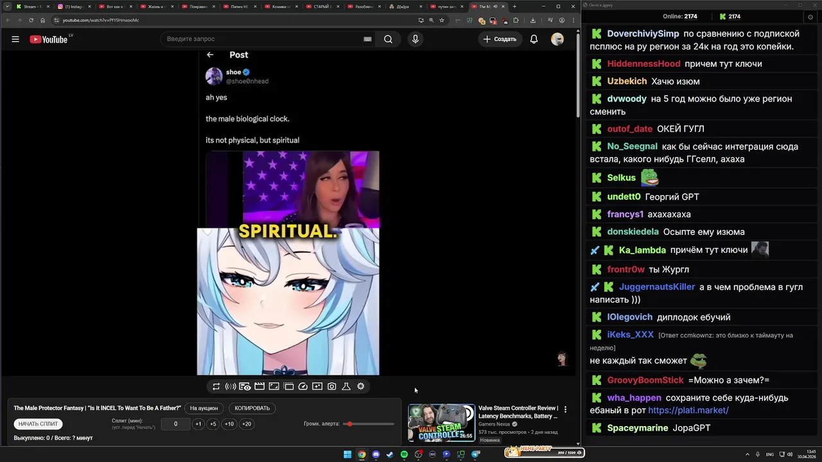Bookmark this page with the star icon
822x462 pixels.
click(442, 20)
